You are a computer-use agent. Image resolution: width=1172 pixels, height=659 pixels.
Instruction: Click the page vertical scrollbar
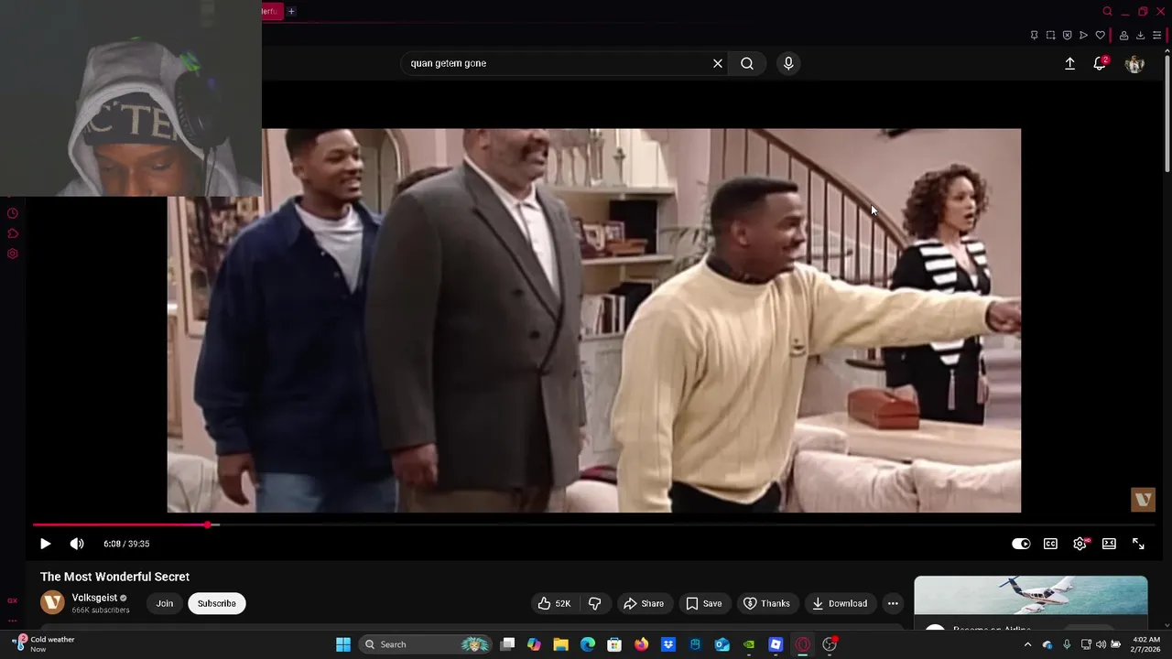(1167, 113)
